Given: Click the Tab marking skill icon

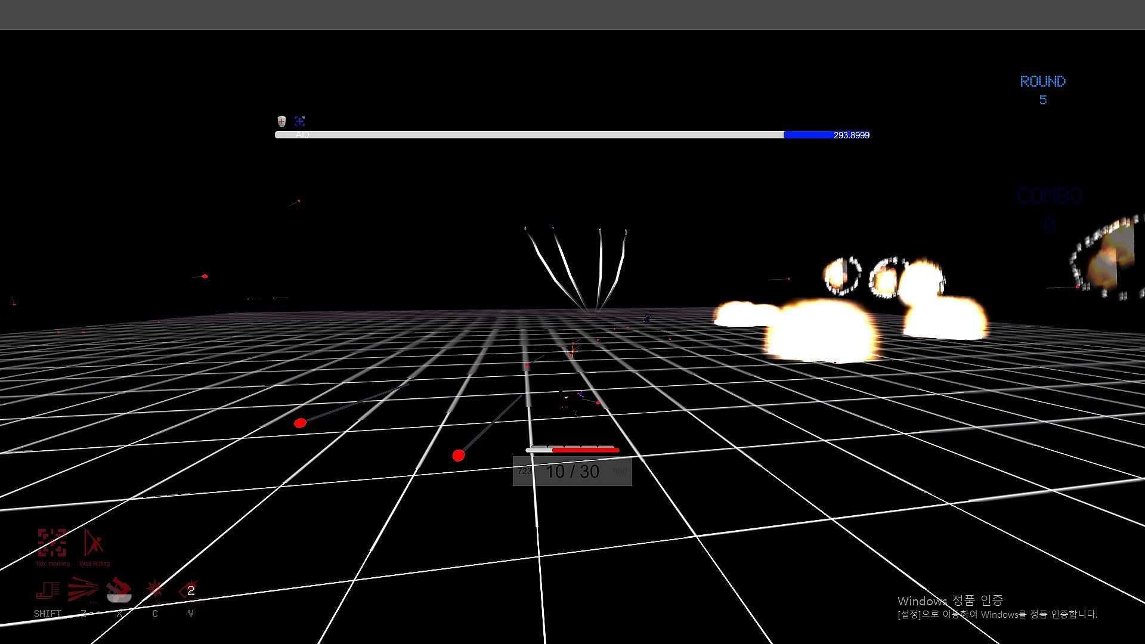Looking at the screenshot, I should click(52, 542).
